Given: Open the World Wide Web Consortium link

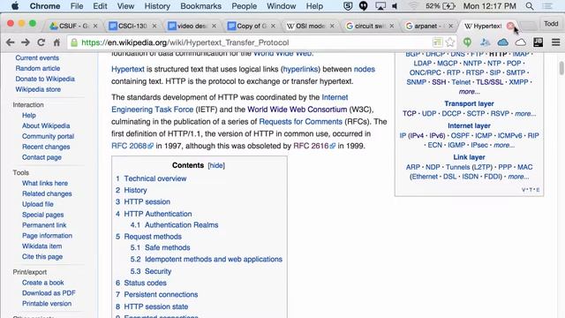Looking at the screenshot, I should coord(298,110).
